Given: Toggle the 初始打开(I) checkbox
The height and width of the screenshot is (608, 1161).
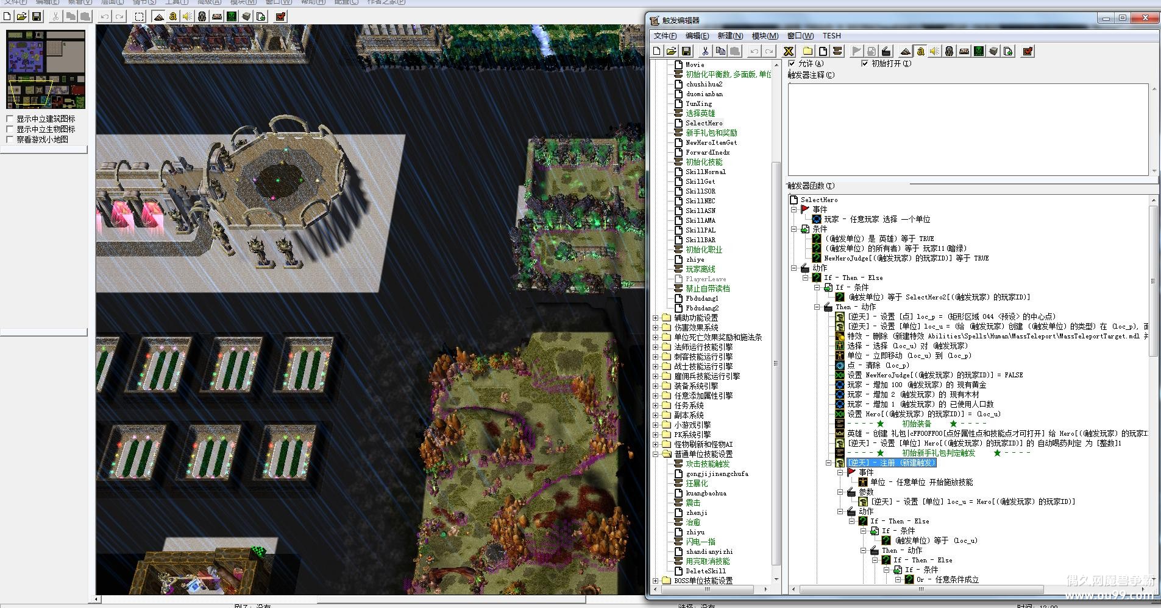Looking at the screenshot, I should click(x=864, y=63).
